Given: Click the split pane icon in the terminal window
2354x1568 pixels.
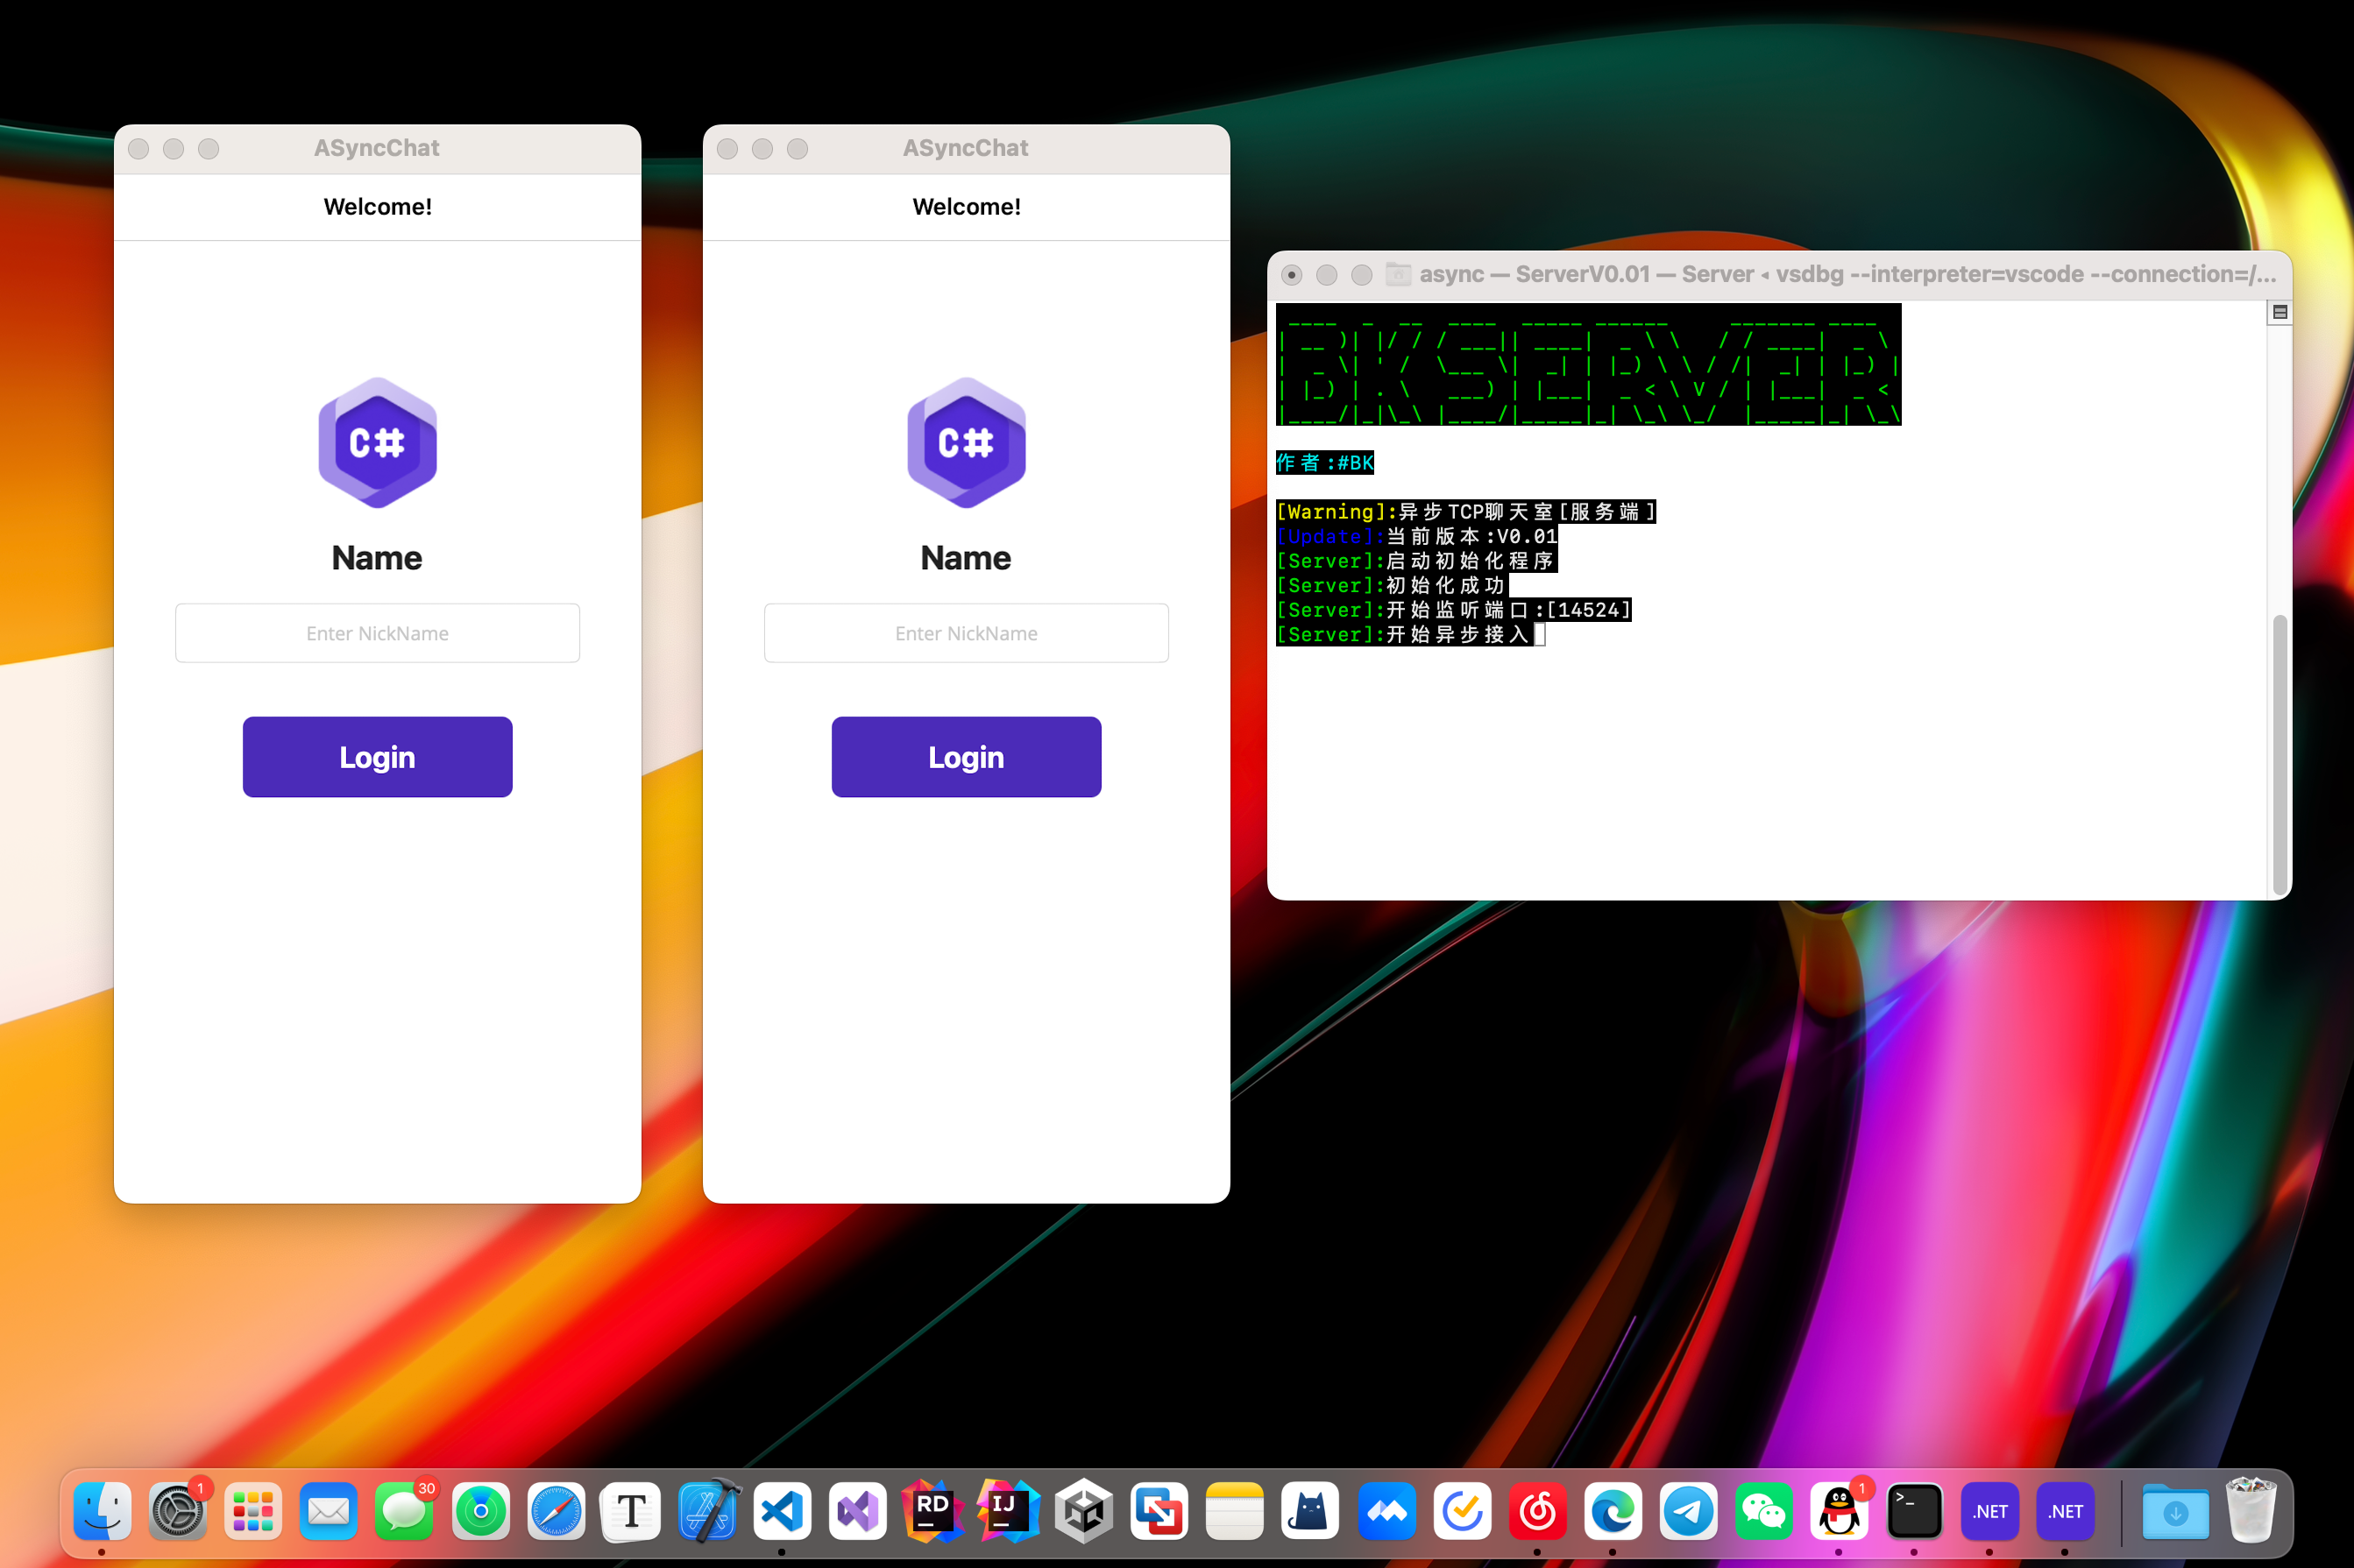Looking at the screenshot, I should 2280,312.
